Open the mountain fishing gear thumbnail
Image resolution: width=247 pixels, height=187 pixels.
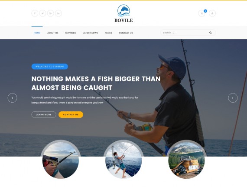tap(186, 160)
